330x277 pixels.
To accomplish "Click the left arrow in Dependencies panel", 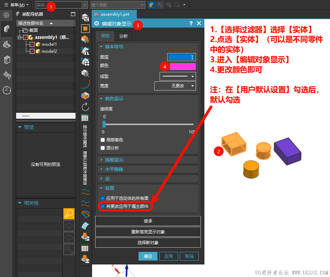I will point(69,238).
